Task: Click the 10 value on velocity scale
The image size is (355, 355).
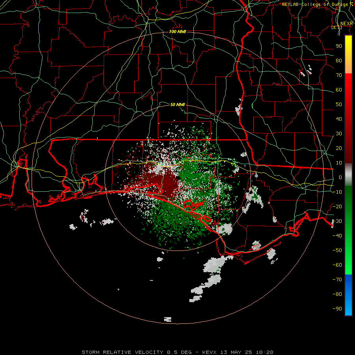Action: tap(339, 163)
